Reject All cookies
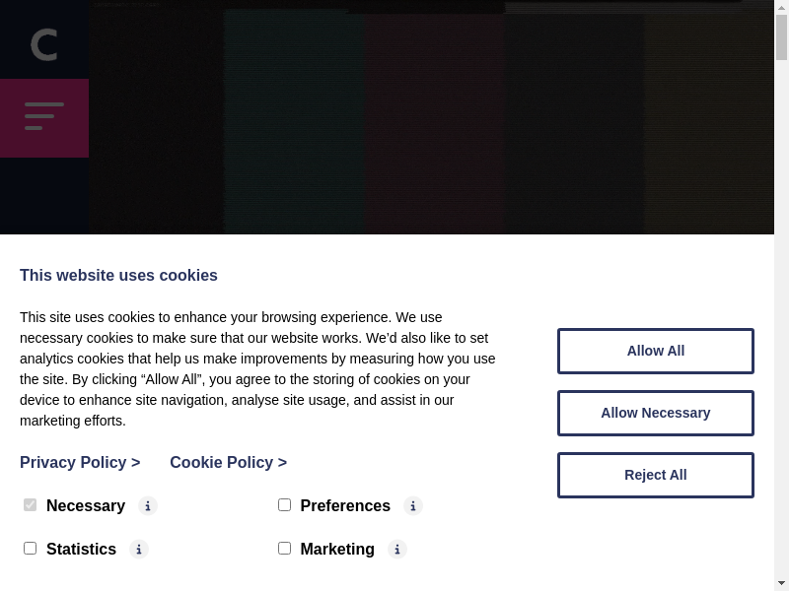Screen dimensions: 789x591 pyautogui.click(x=655, y=475)
